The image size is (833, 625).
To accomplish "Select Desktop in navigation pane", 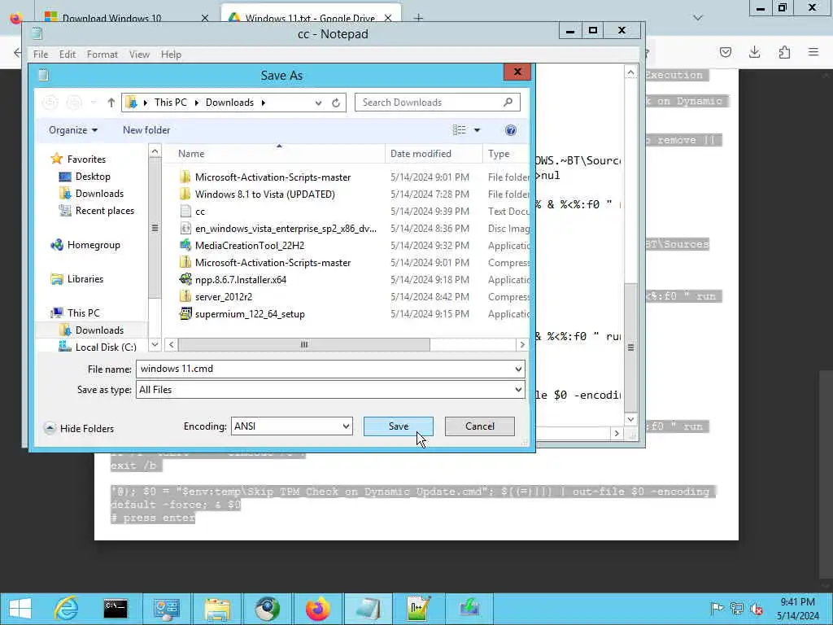I will coord(93,177).
